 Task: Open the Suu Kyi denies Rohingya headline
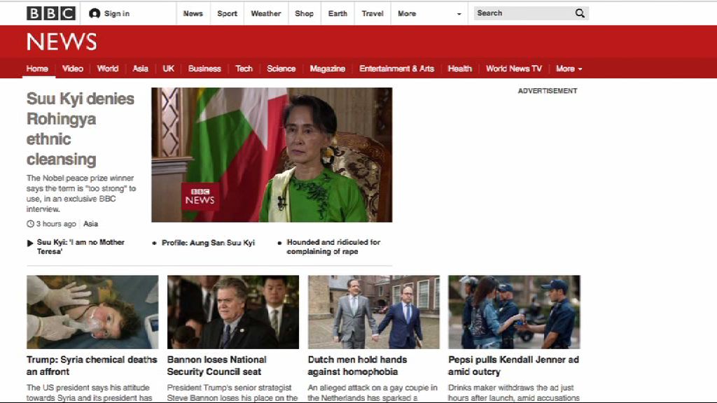[80, 129]
